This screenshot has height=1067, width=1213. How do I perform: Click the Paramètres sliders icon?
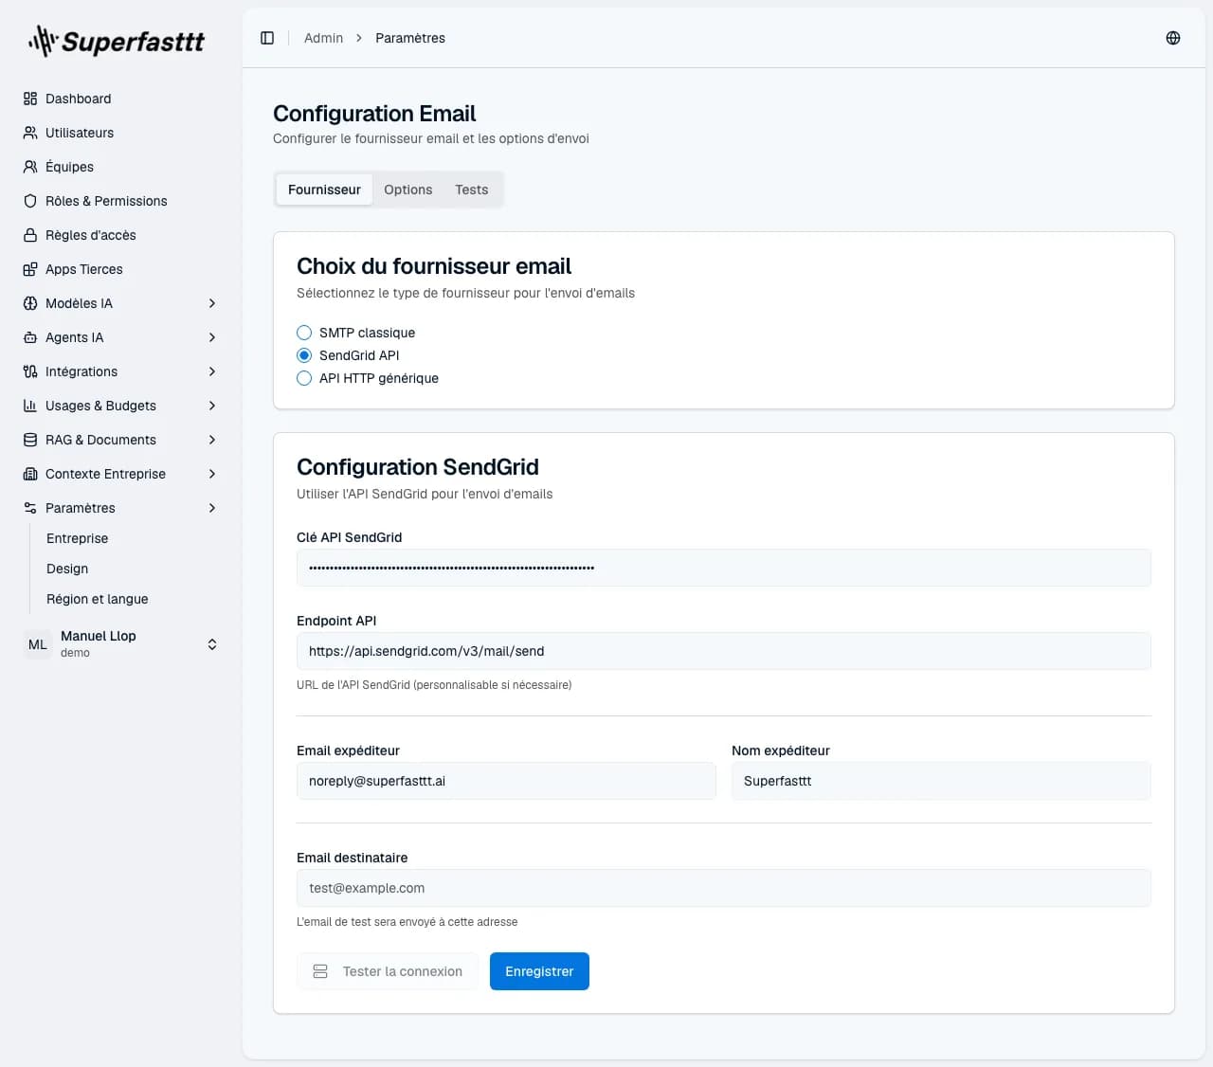coord(30,508)
